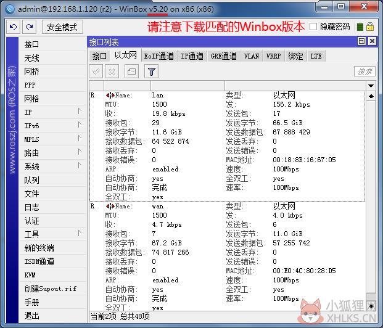Screen dimensions: 383x328
Task: Click MAC address 00:E0:4C:80:28:D5
Action: pos(304,271)
